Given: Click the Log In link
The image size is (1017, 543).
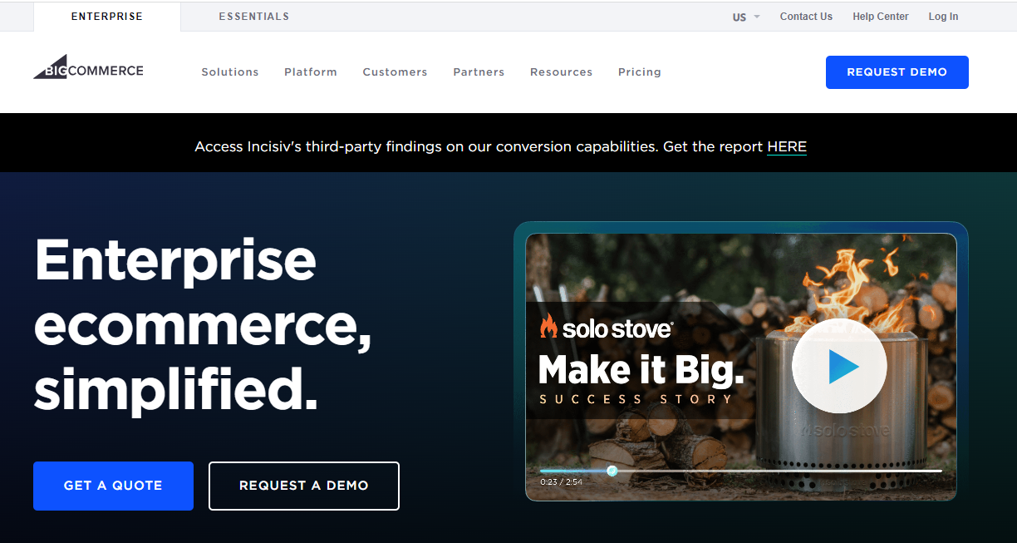Looking at the screenshot, I should pos(943,17).
